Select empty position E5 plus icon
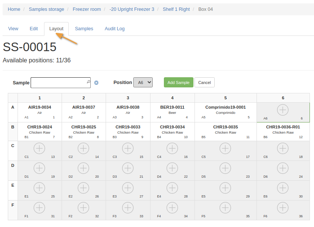Image resolution: width=314 pixels, height=227 pixels. point(225,188)
